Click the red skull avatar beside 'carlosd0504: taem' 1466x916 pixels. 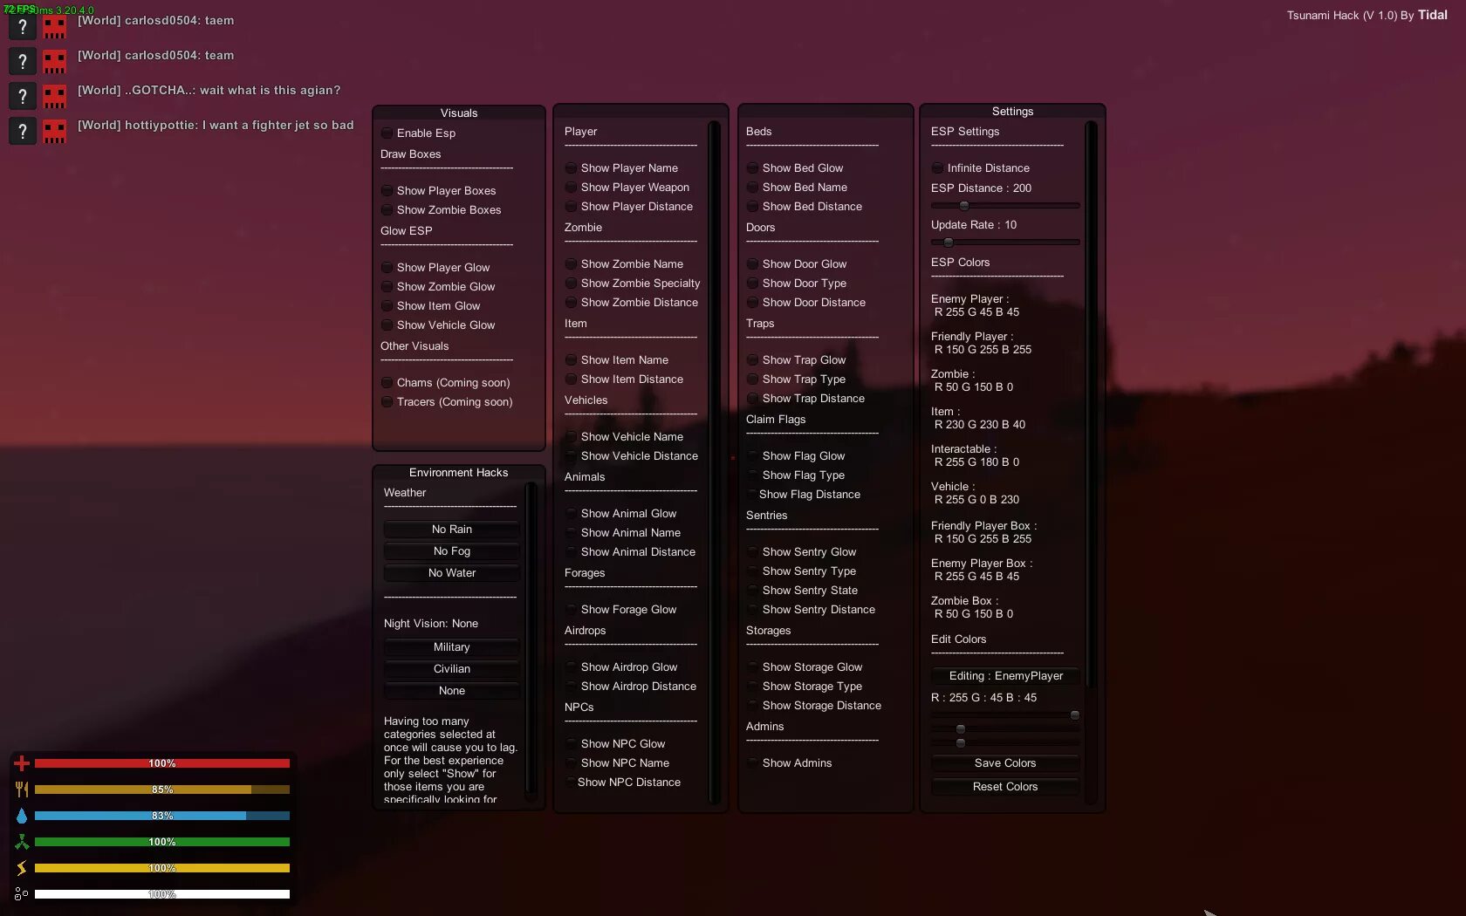(54, 26)
